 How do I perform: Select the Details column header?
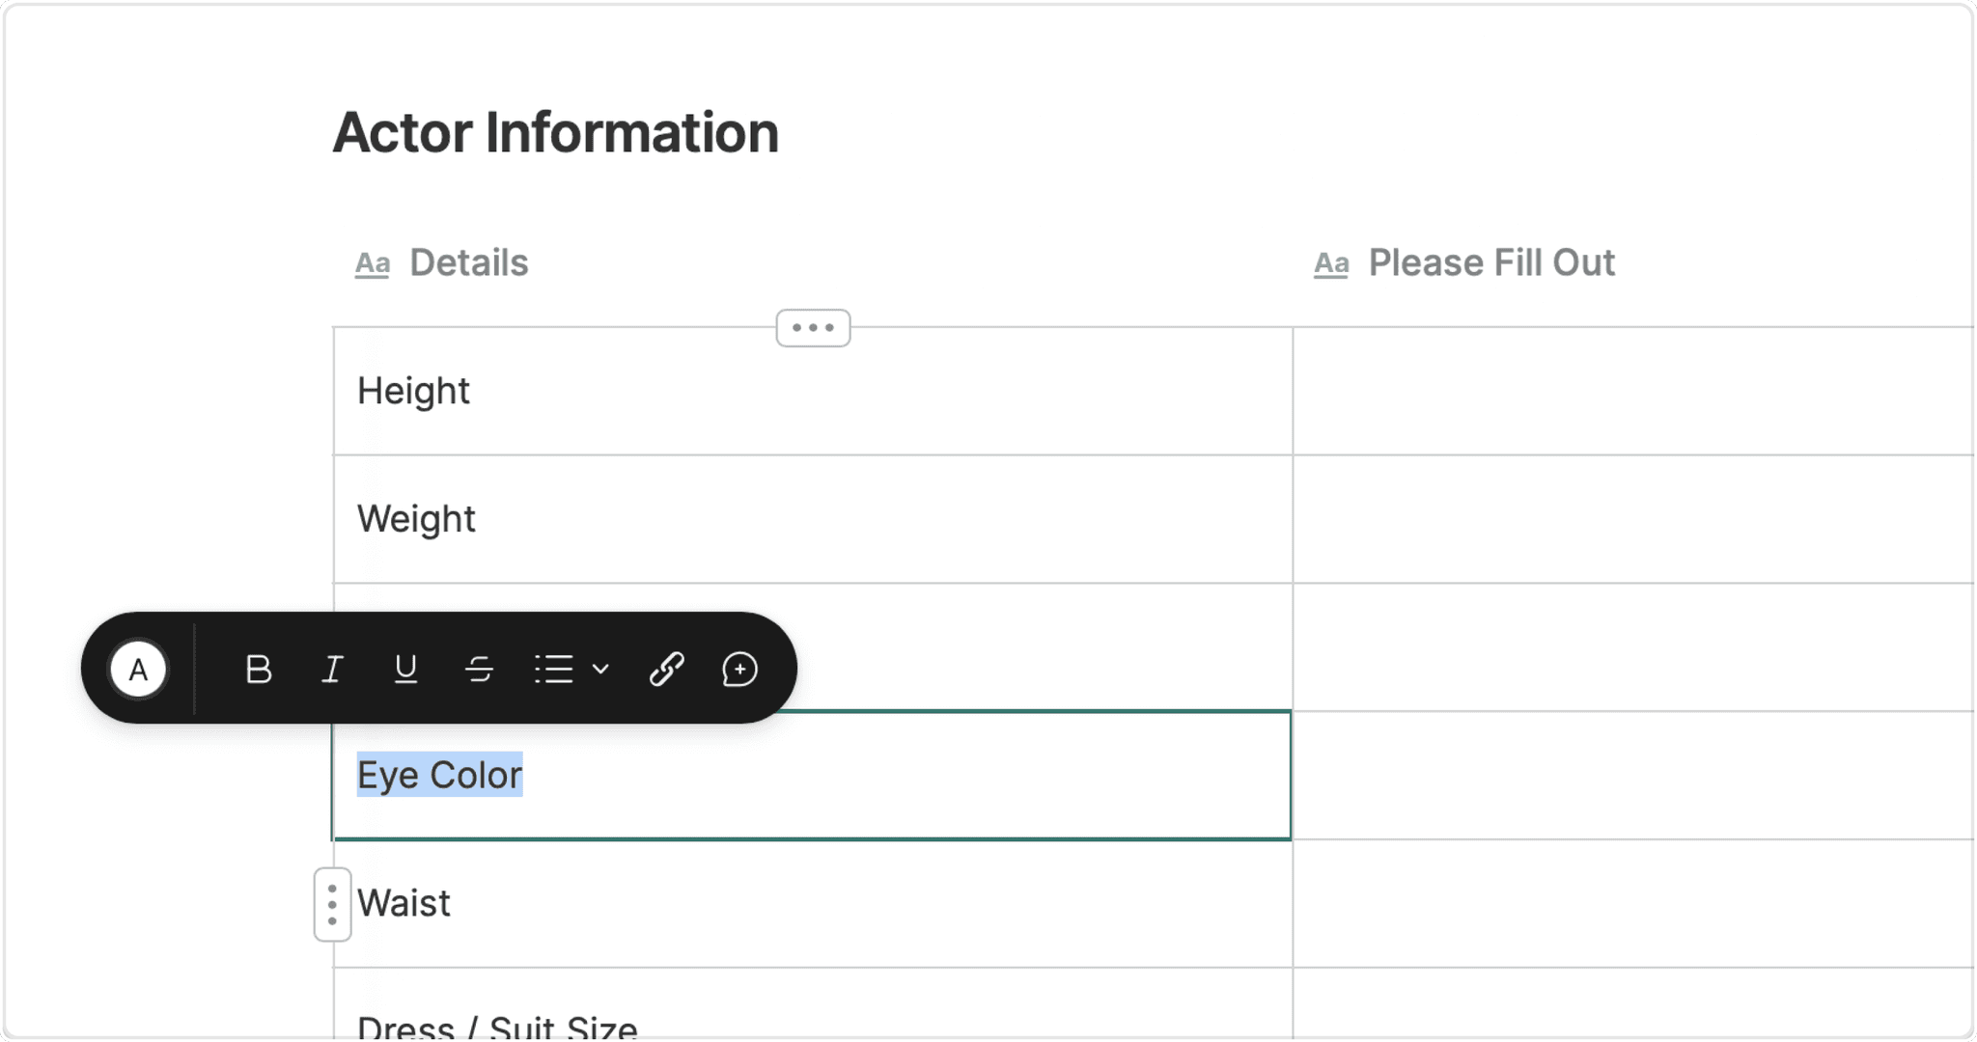468,262
